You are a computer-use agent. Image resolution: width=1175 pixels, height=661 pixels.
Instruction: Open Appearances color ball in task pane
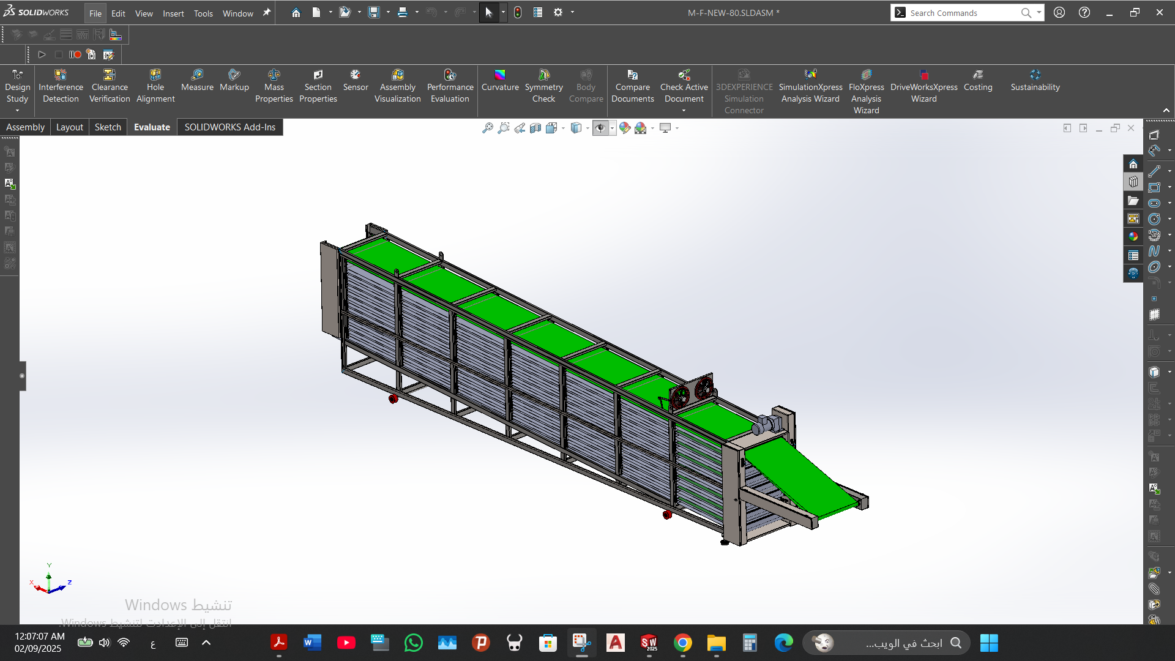coord(1133,236)
